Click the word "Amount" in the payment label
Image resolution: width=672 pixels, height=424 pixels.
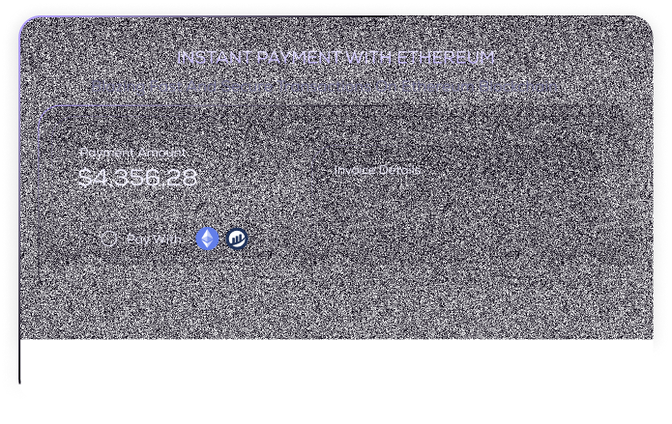(161, 153)
